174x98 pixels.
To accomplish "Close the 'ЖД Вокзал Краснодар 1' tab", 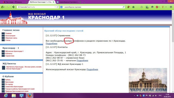I will pos(54,2).
